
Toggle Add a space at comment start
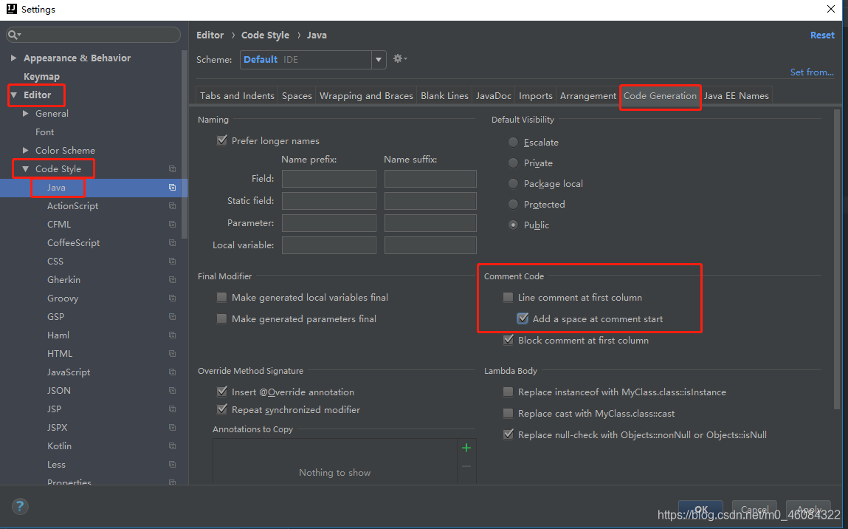coord(523,319)
